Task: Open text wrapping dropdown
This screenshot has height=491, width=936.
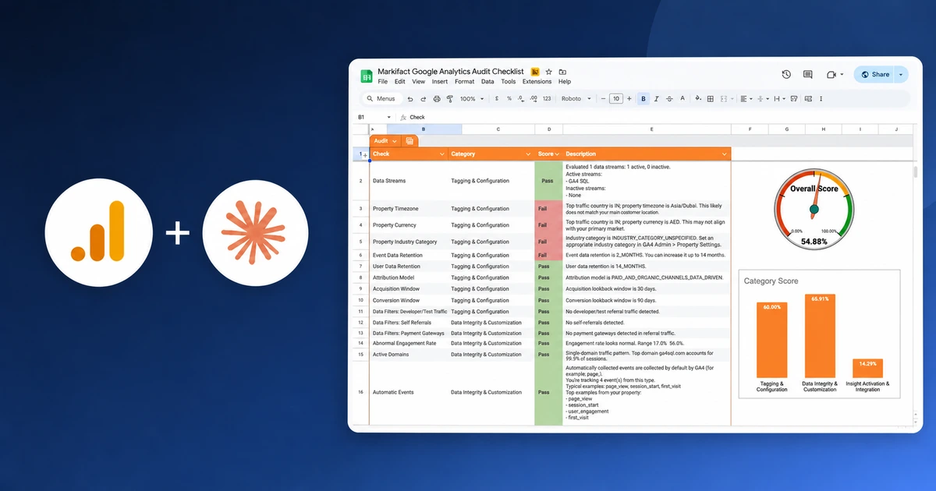Action: (x=779, y=99)
